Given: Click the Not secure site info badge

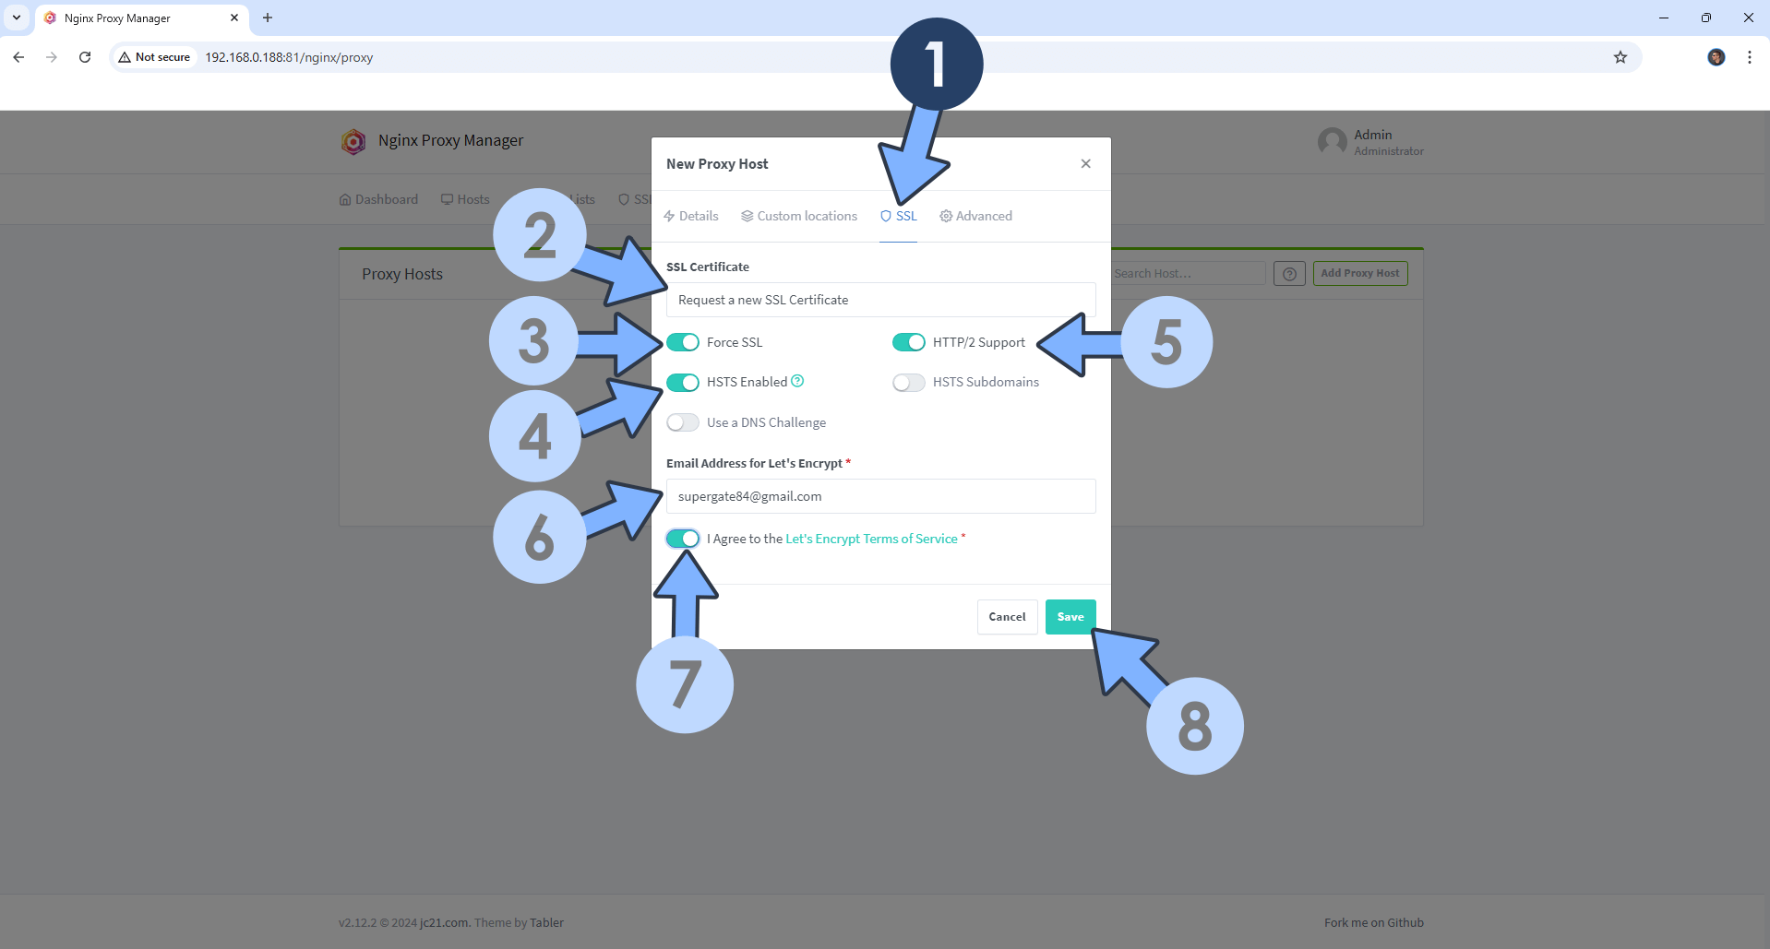Looking at the screenshot, I should [x=154, y=57].
